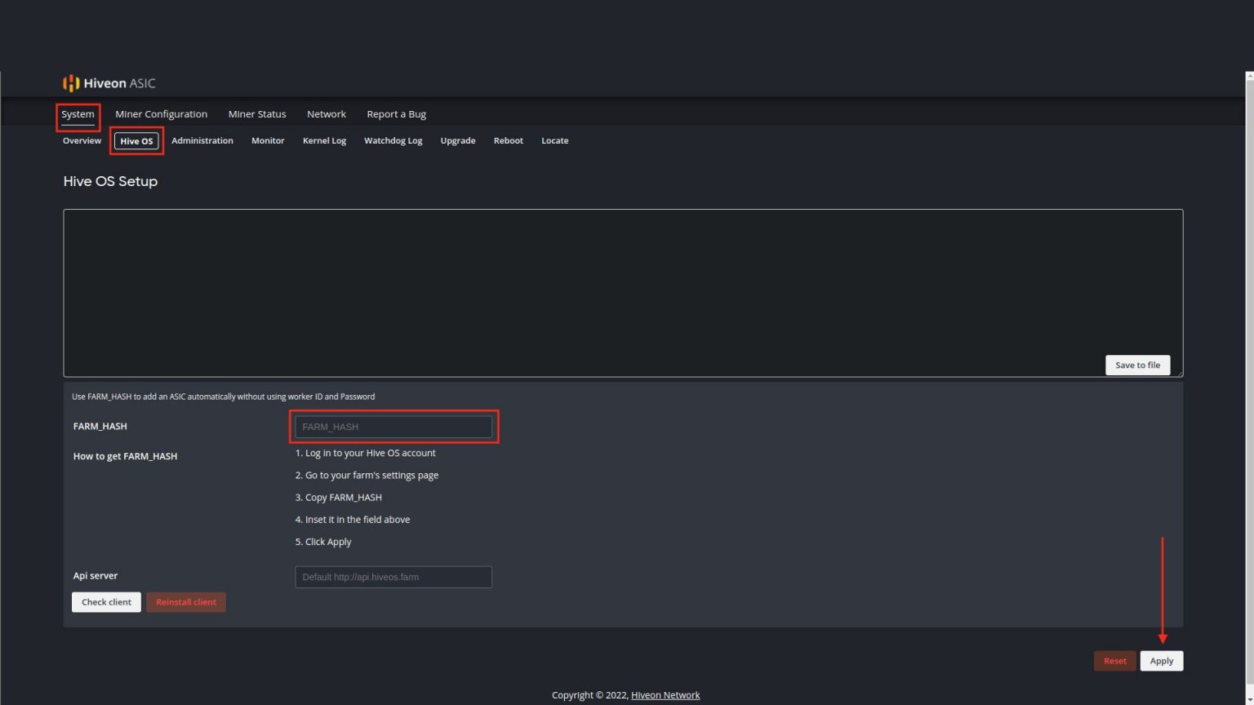The width and height of the screenshot is (1254, 705).
Task: Switch to Miner Configuration tab
Action: coord(161,114)
